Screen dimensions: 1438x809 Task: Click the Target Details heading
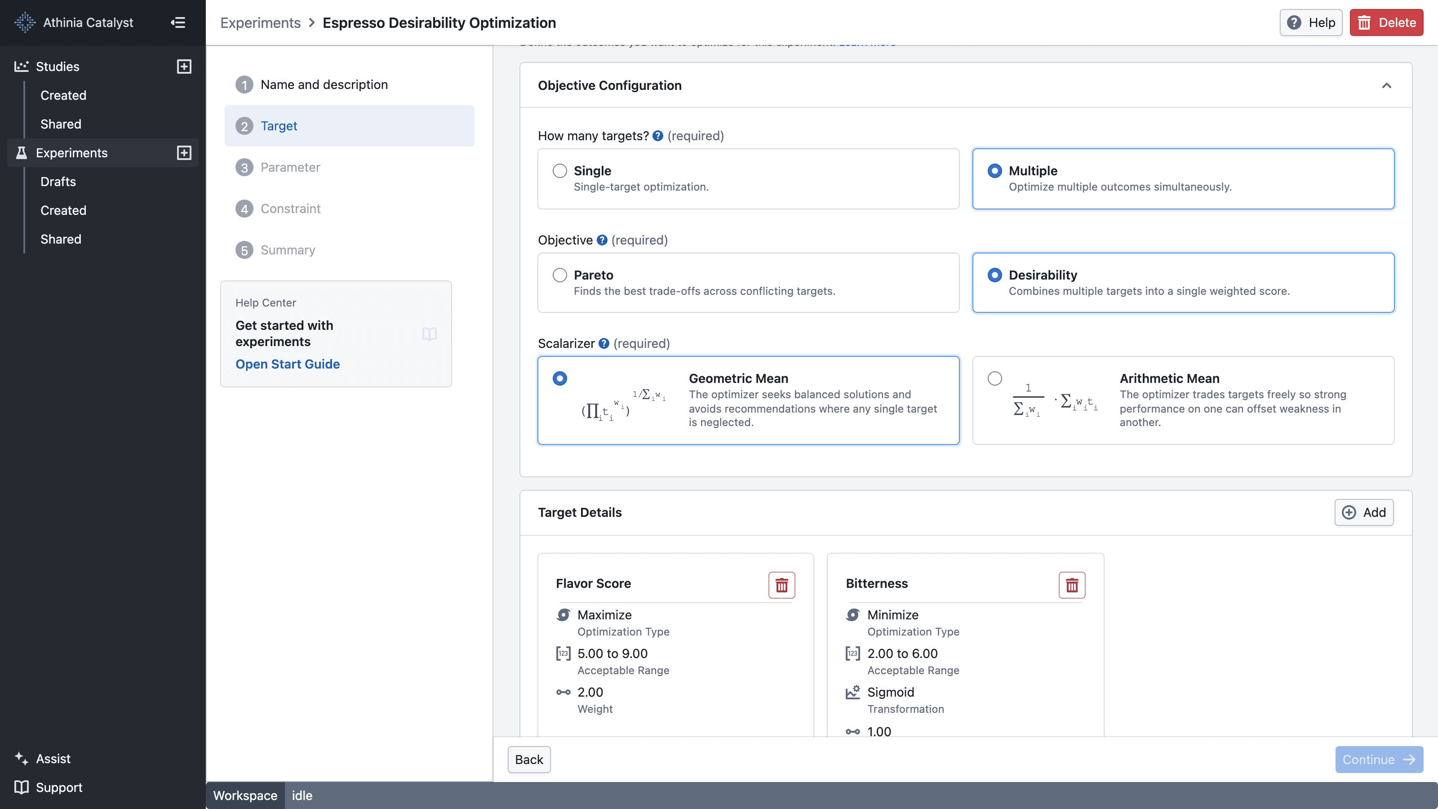tap(579, 512)
